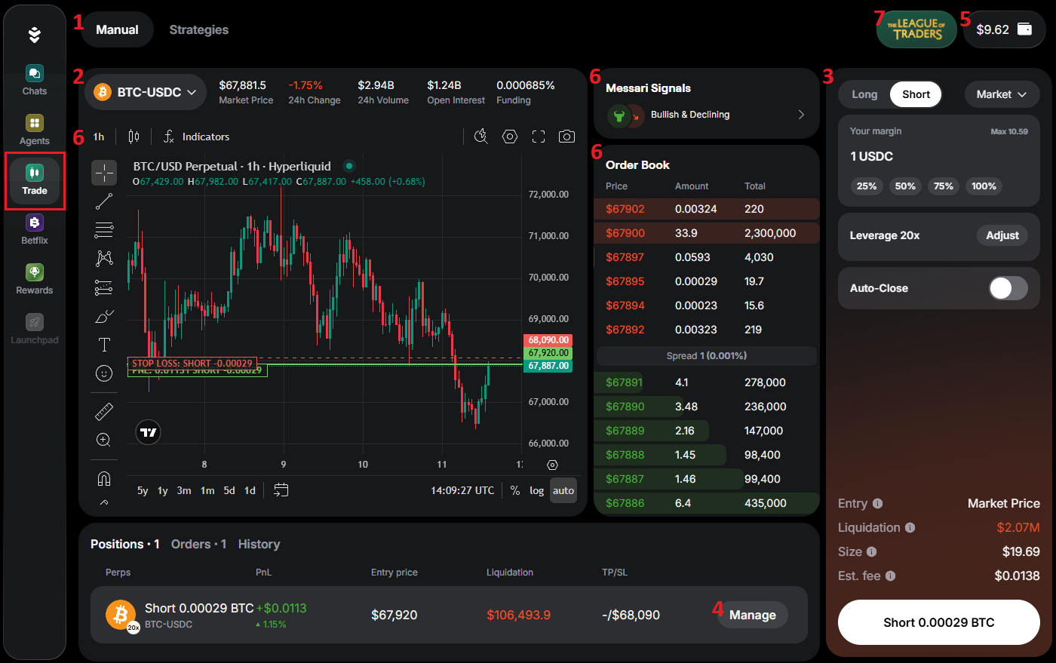1056x663 pixels.
Task: Open the Market order type dropdown
Action: (x=1002, y=94)
